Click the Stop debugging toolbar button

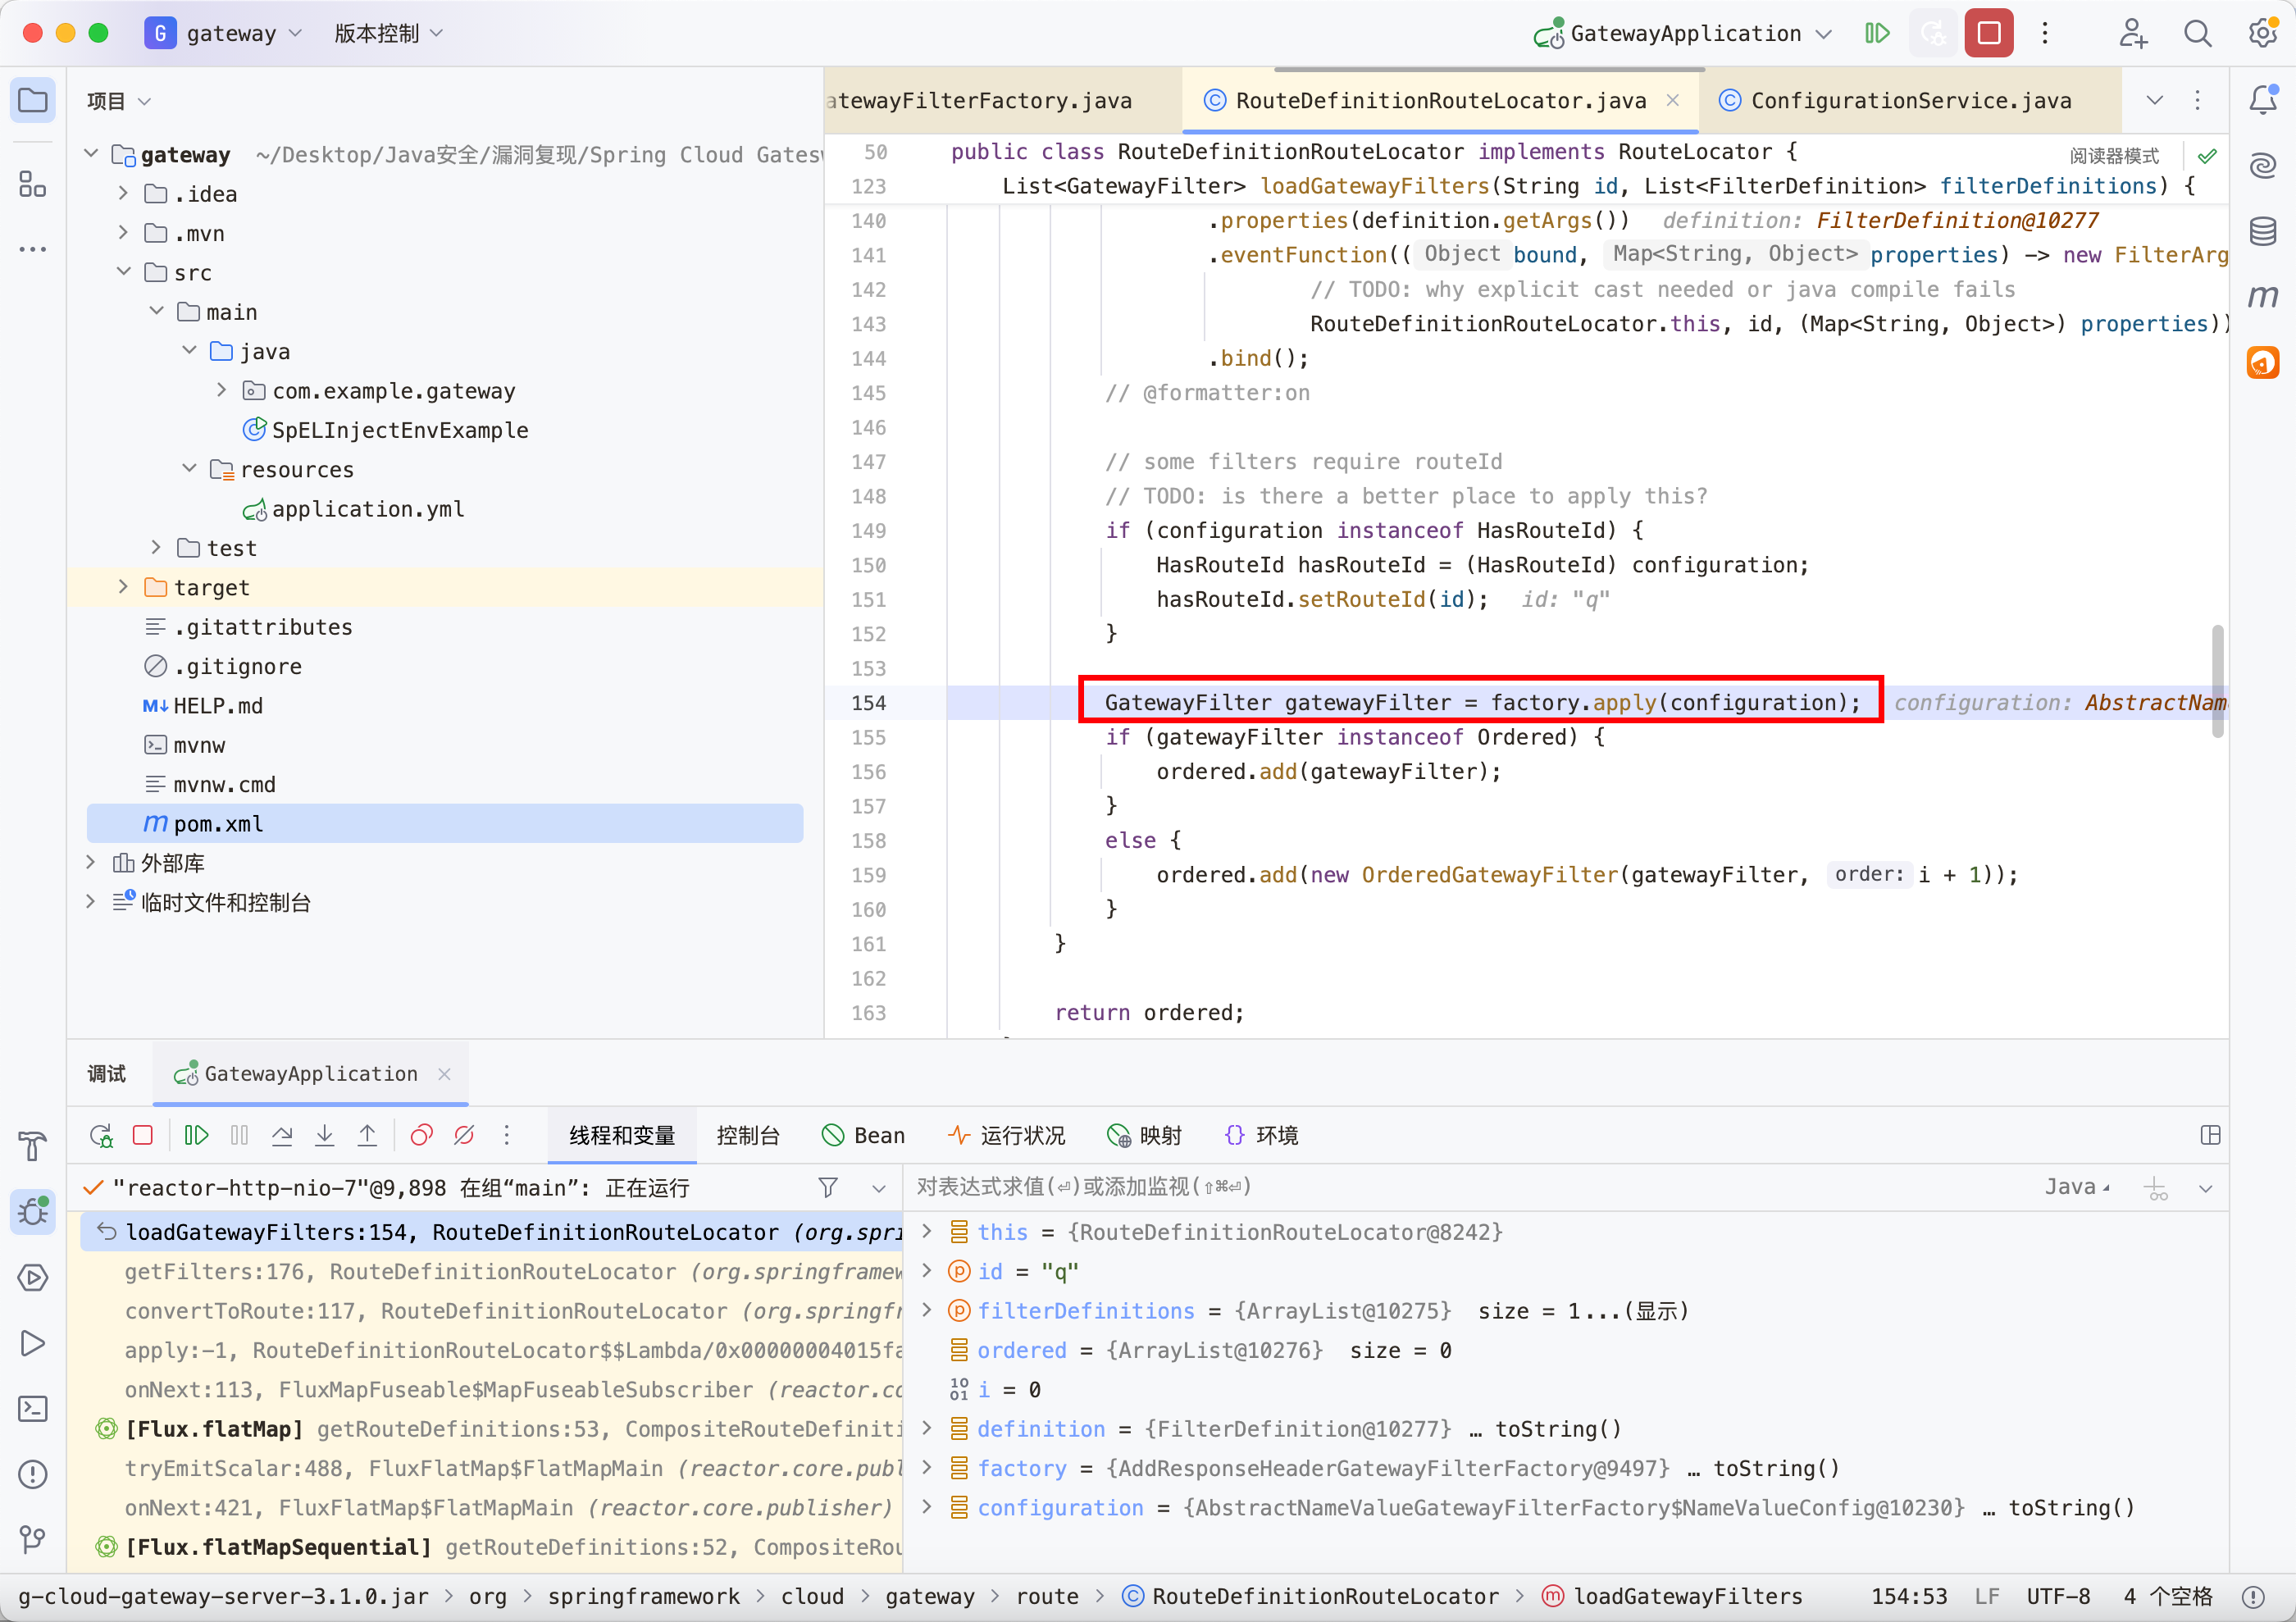pyautogui.click(x=1988, y=33)
